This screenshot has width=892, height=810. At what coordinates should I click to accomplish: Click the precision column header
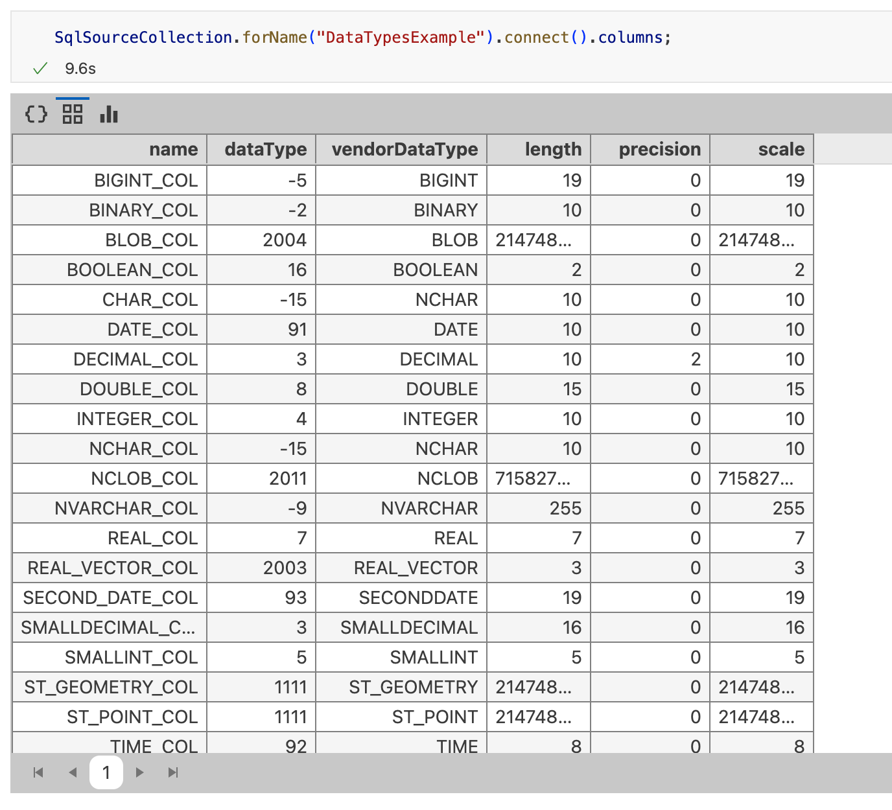pyautogui.click(x=659, y=150)
